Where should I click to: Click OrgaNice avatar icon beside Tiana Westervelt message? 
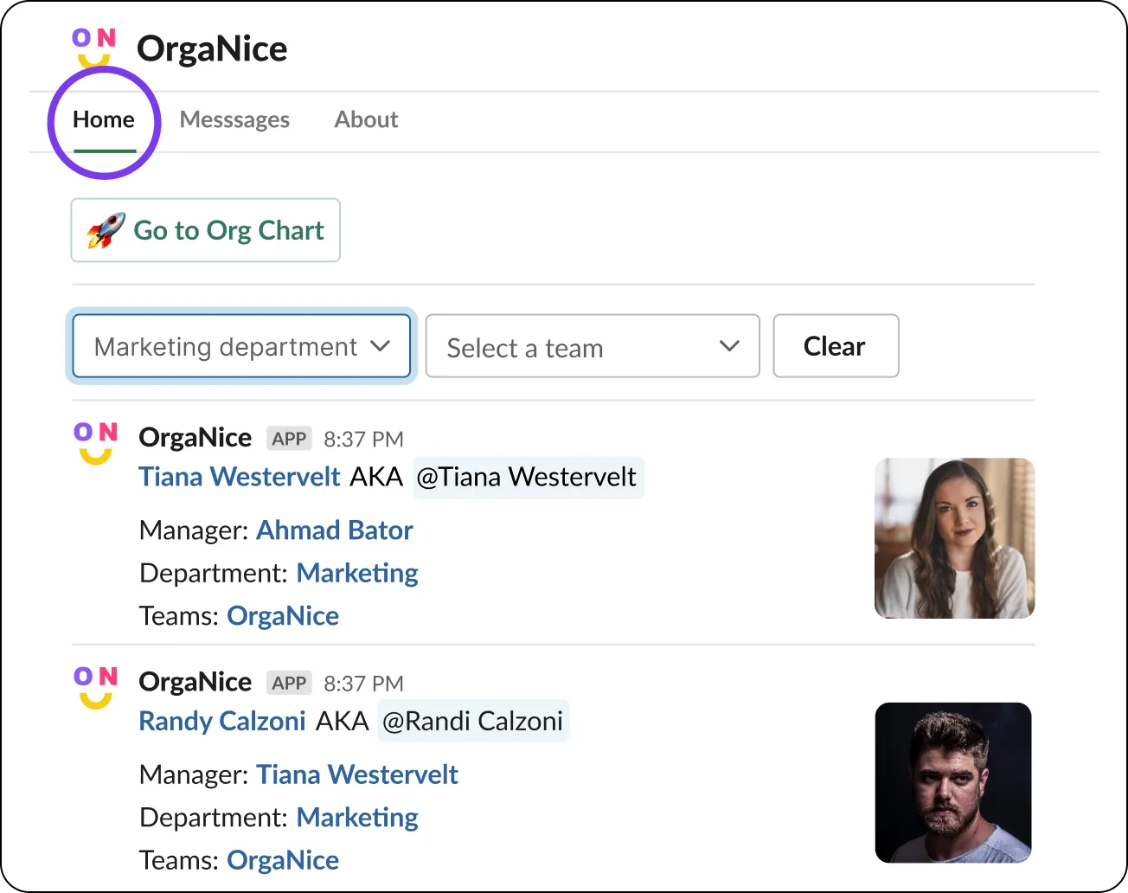(95, 443)
